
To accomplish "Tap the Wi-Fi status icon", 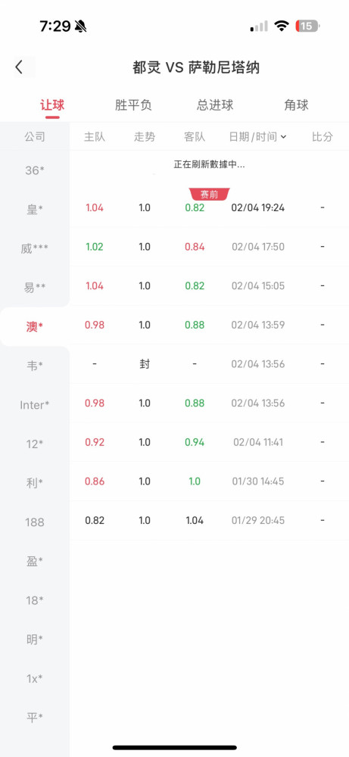I will [x=281, y=26].
